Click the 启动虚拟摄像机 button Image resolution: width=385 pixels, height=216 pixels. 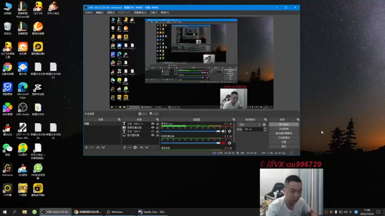tap(284, 133)
